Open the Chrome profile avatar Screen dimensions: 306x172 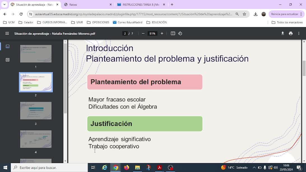click(264, 14)
